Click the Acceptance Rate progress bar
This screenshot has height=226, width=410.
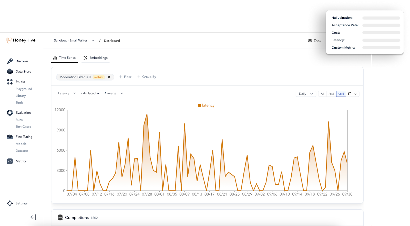(x=381, y=25)
